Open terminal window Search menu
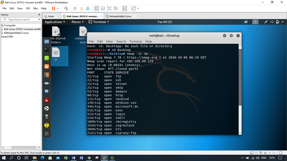 click(x=121, y=41)
